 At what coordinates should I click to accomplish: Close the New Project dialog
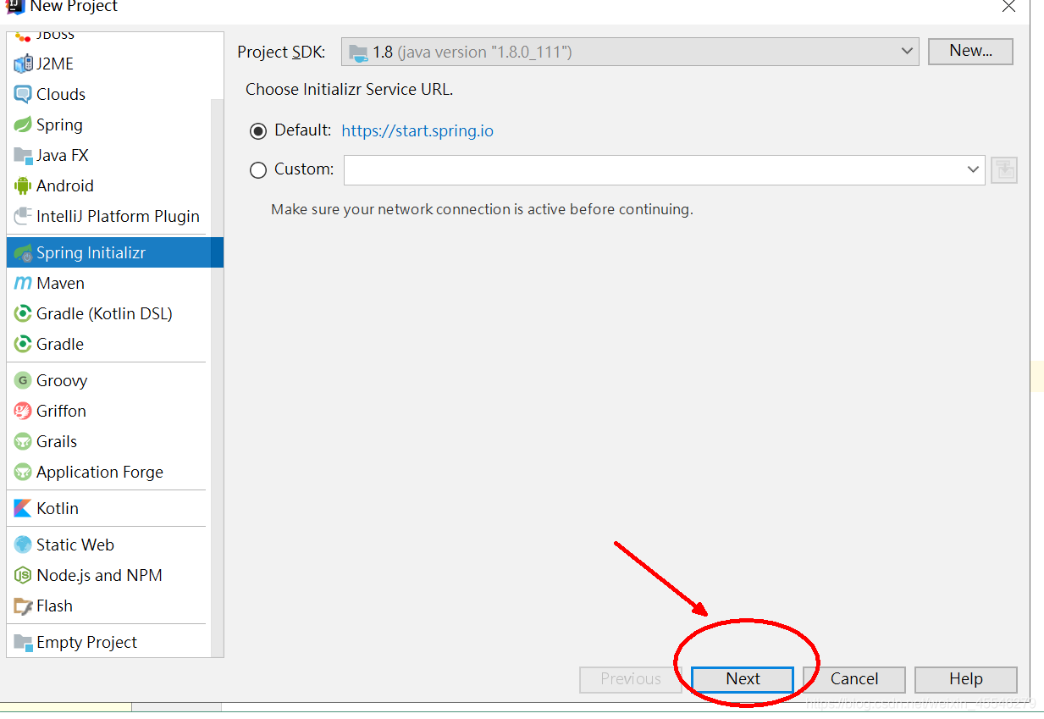tap(1008, 7)
